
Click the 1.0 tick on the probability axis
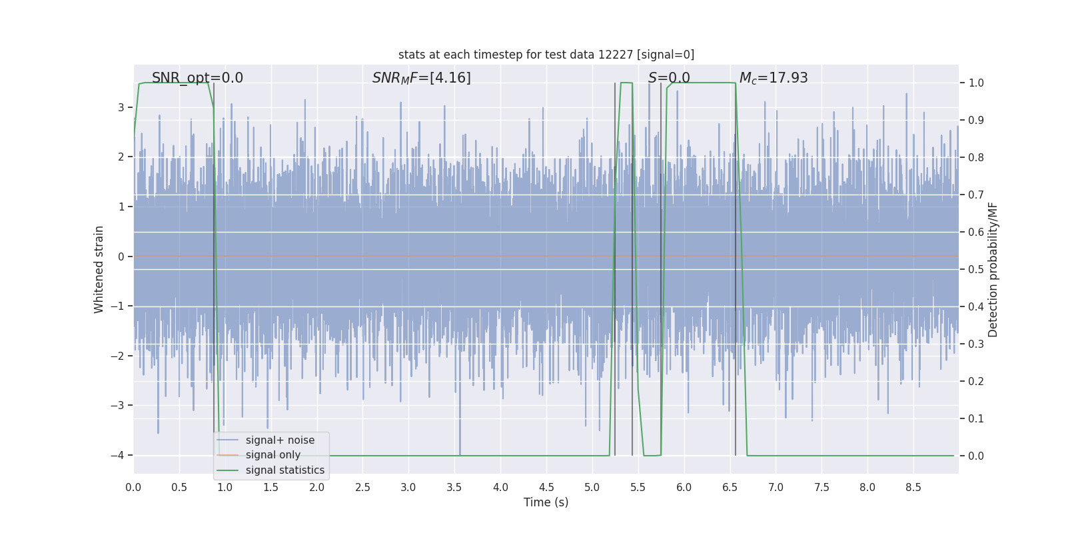pos(976,83)
